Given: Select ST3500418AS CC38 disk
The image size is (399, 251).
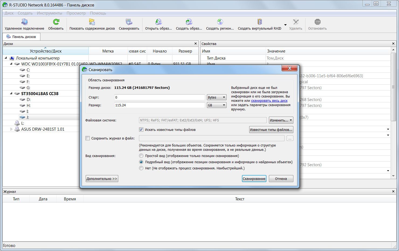Looking at the screenshot, I should (40, 93).
